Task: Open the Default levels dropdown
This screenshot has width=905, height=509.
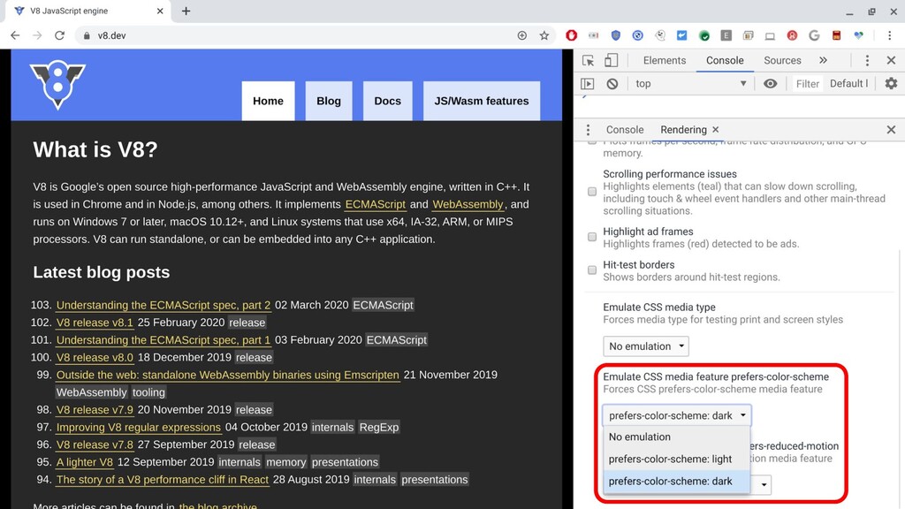Action: pyautogui.click(x=848, y=84)
